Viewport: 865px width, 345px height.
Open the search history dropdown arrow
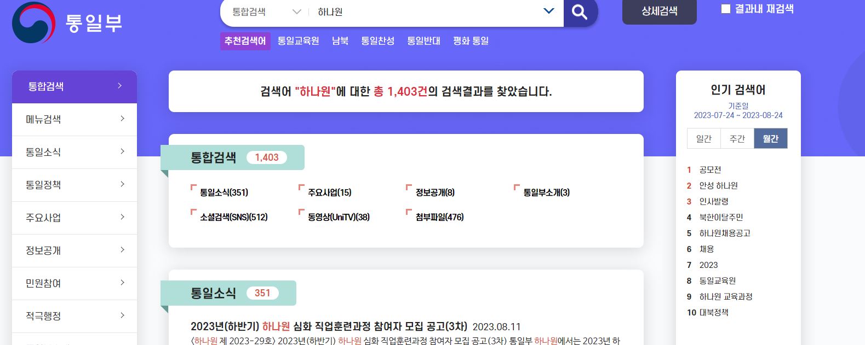(548, 11)
